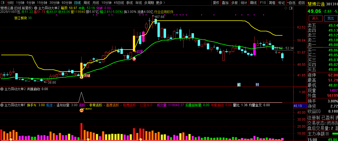Click the 涨停 limit-up value row

(x=322, y=75)
